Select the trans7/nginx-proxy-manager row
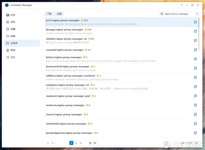Viewport: 205px width, 150px height. point(121,114)
